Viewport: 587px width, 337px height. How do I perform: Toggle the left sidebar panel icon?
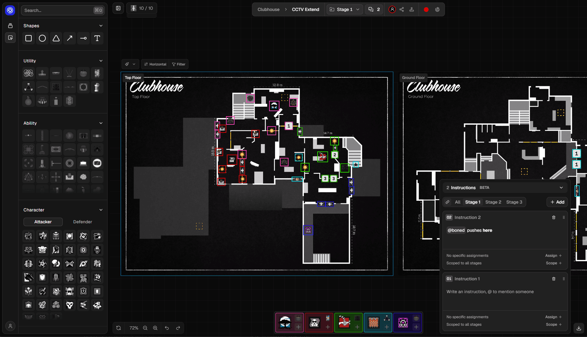(118, 8)
